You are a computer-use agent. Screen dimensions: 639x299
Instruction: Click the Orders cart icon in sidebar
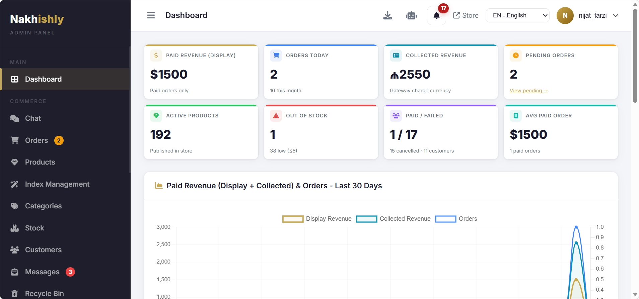[x=14, y=140]
